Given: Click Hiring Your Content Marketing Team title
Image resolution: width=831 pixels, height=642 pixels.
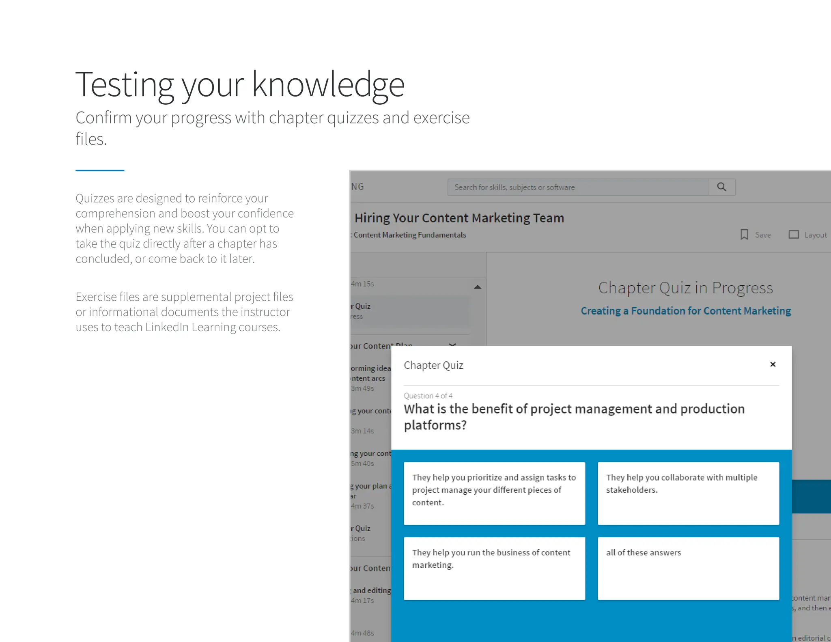Looking at the screenshot, I should [459, 218].
